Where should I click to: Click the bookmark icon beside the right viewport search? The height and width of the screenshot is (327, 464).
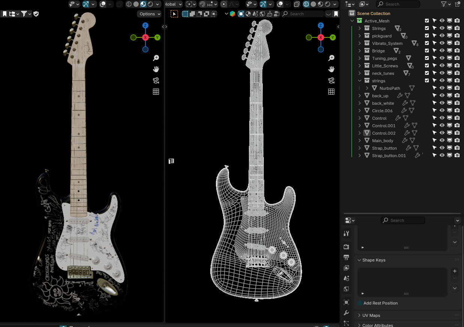[336, 14]
